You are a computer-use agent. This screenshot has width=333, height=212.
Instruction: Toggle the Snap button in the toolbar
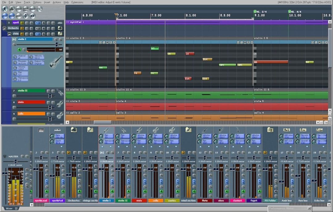click(11, 15)
